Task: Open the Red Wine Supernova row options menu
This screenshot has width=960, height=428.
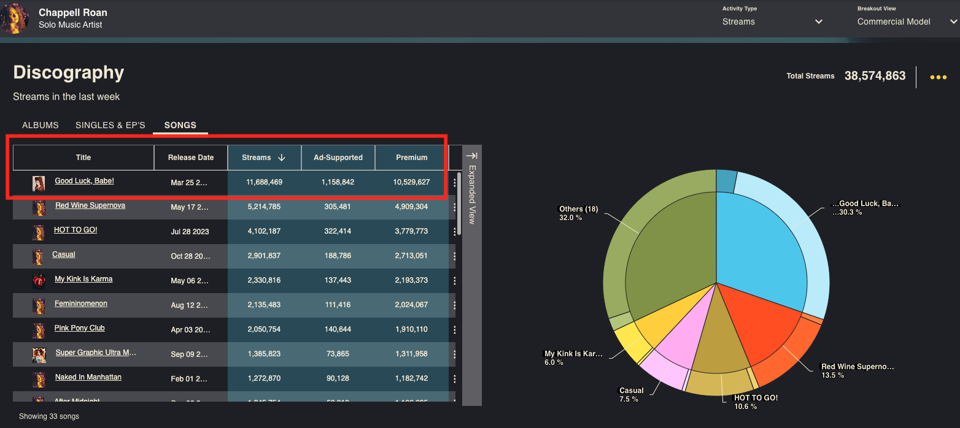Action: (455, 207)
